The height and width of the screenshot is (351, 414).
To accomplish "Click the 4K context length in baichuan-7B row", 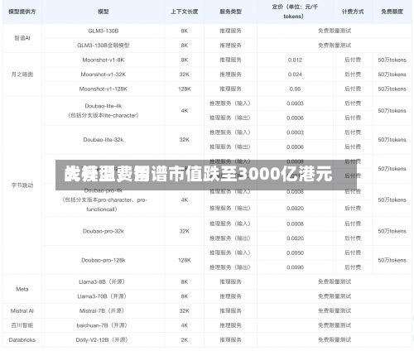I will [185, 325].
